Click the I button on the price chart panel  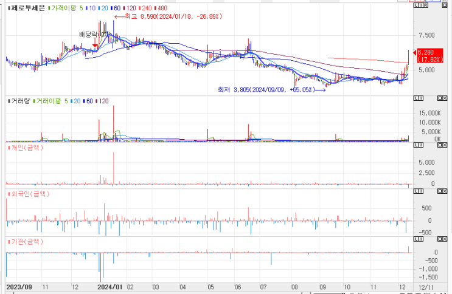click(421, 5)
